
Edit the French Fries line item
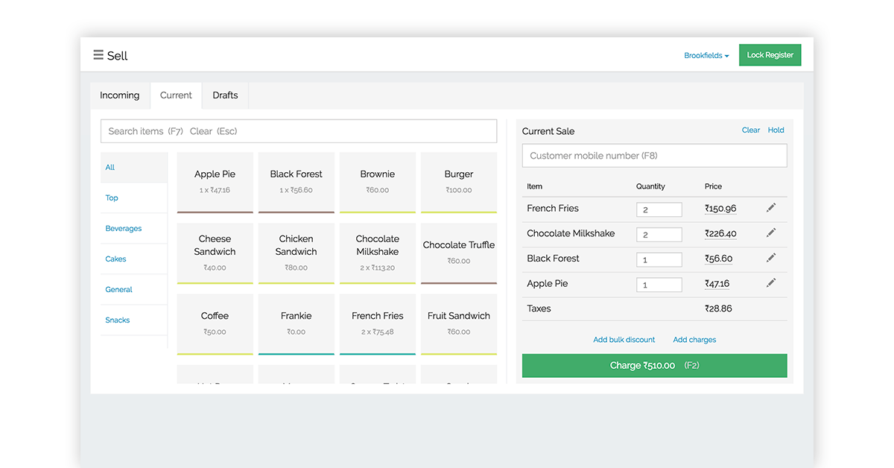(x=771, y=209)
